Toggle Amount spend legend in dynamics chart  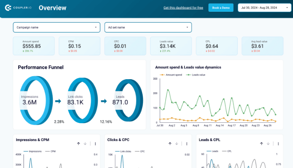(x=171, y=75)
